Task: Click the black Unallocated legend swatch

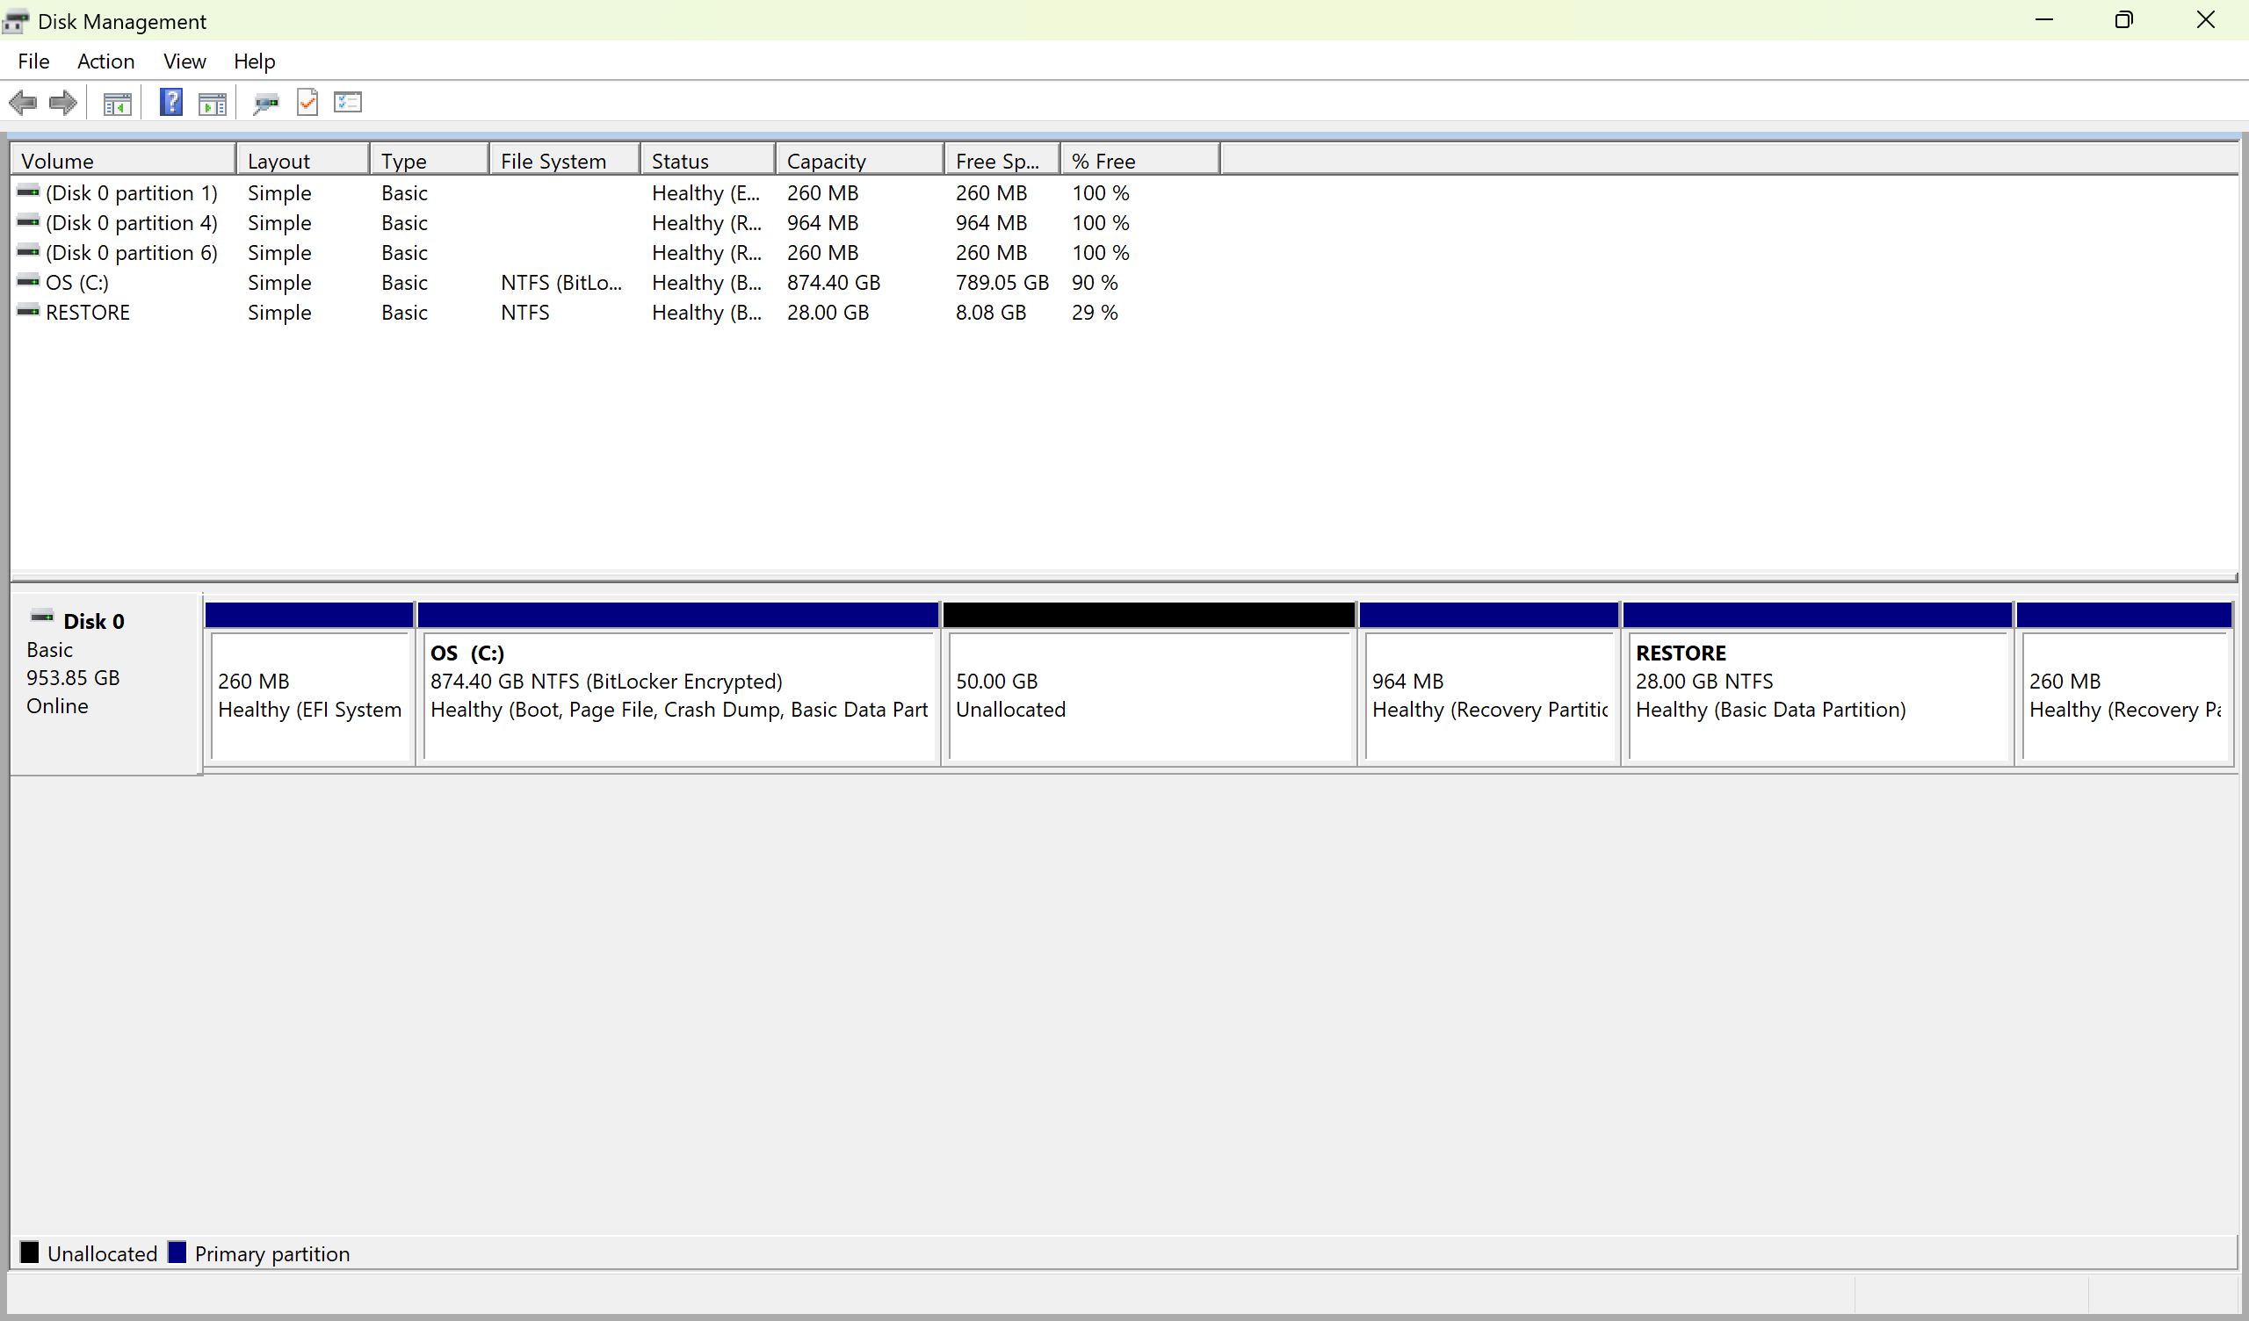Action: click(30, 1252)
